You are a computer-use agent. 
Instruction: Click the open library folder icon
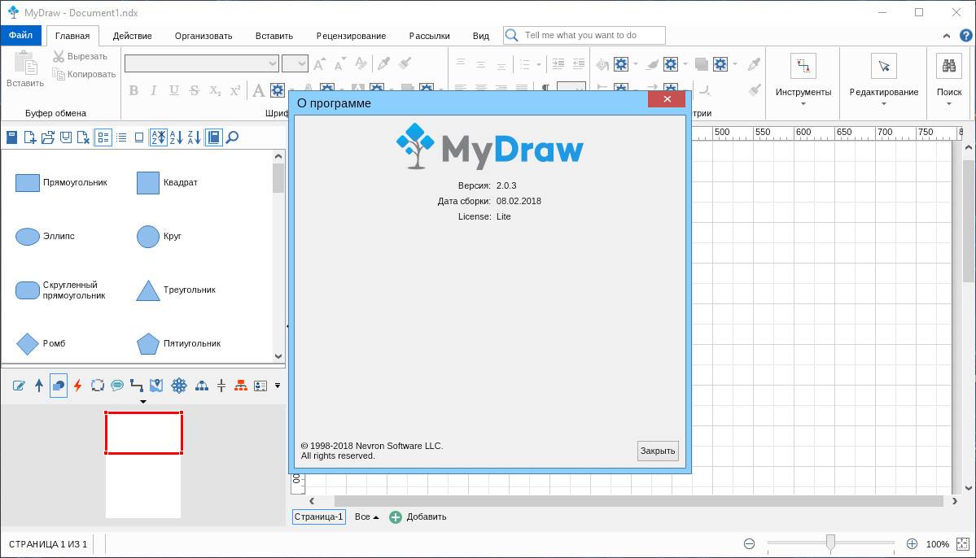(48, 137)
